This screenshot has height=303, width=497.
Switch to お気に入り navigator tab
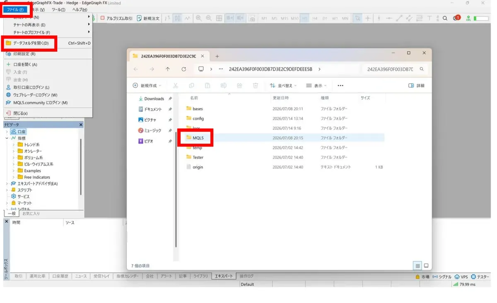31,214
